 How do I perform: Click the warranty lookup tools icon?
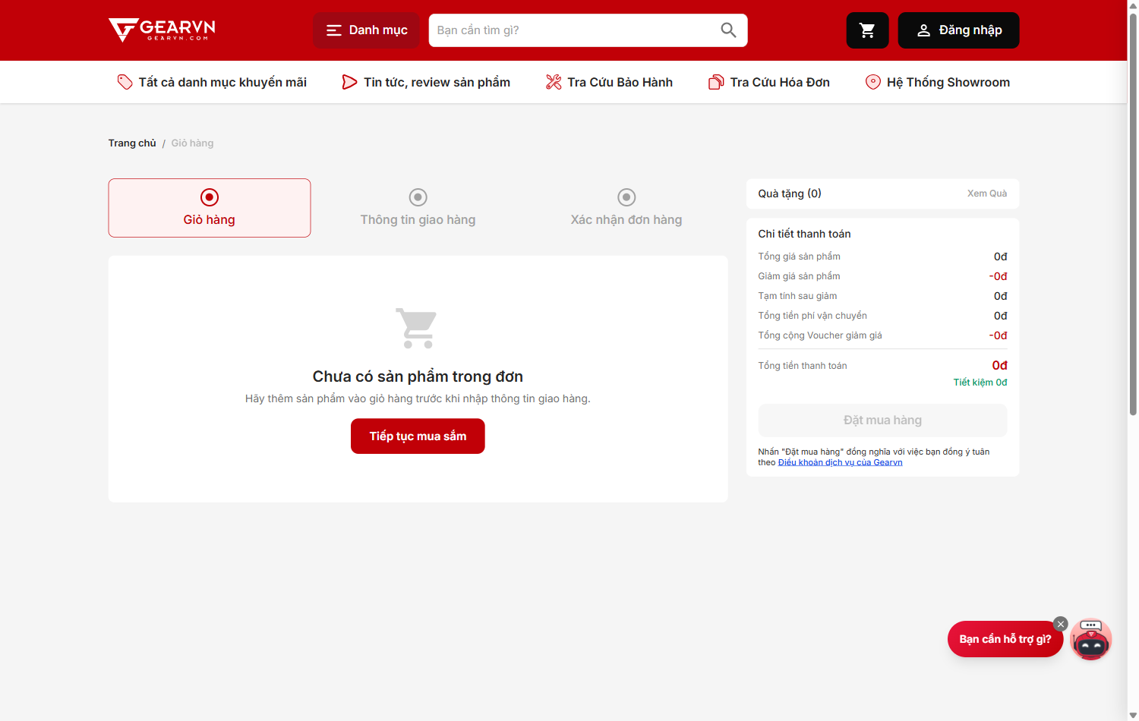click(x=554, y=82)
